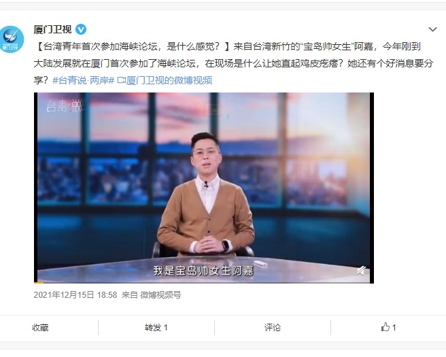Viewport: 446px width, 357px height.
Task: Like the post with thumbs-up icon
Action: click(385, 327)
